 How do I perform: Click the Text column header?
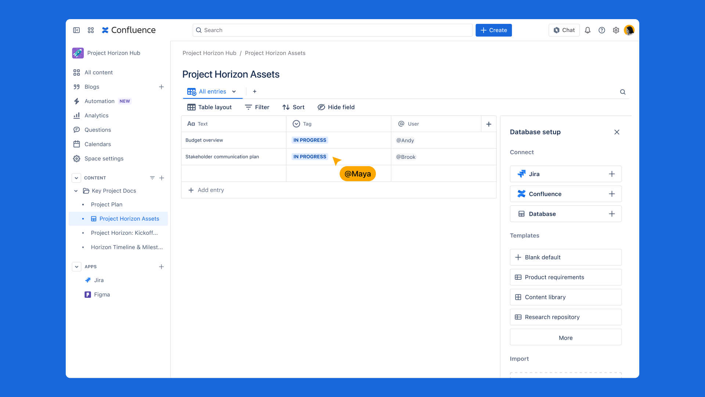point(234,124)
